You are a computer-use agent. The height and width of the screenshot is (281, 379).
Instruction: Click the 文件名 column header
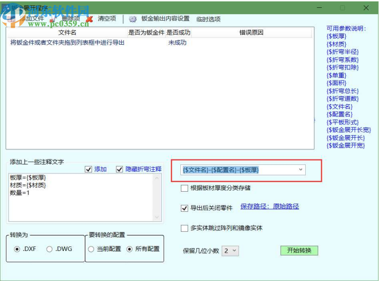[67, 33]
